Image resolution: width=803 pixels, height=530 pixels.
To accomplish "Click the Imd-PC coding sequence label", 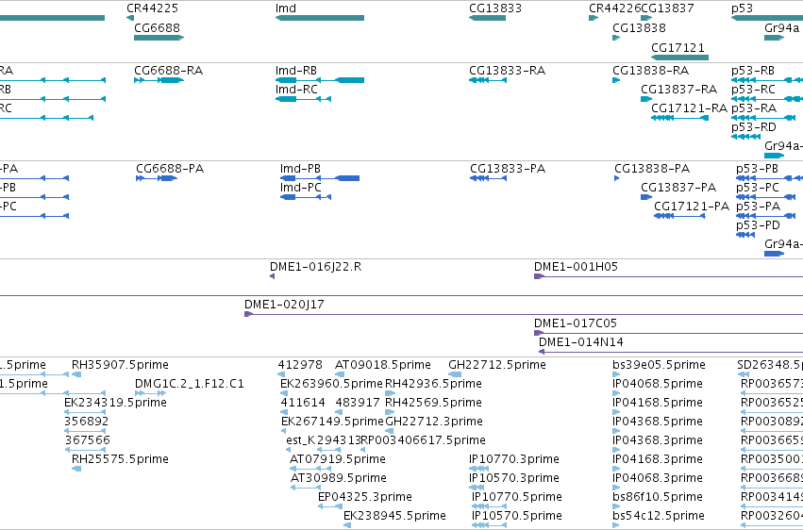I will [x=301, y=188].
